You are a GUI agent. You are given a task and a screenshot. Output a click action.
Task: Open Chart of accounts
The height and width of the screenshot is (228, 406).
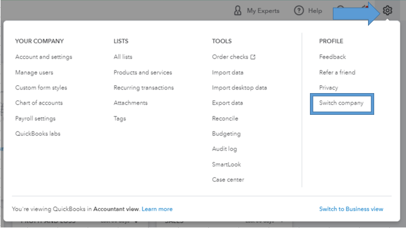[39, 103]
